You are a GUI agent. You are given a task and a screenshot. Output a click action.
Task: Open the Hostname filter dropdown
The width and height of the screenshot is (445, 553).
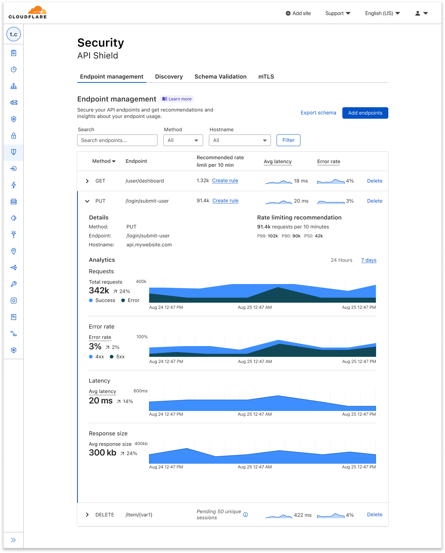click(x=240, y=140)
